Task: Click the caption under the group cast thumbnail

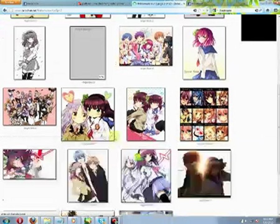Action: pyautogui.click(x=147, y=68)
